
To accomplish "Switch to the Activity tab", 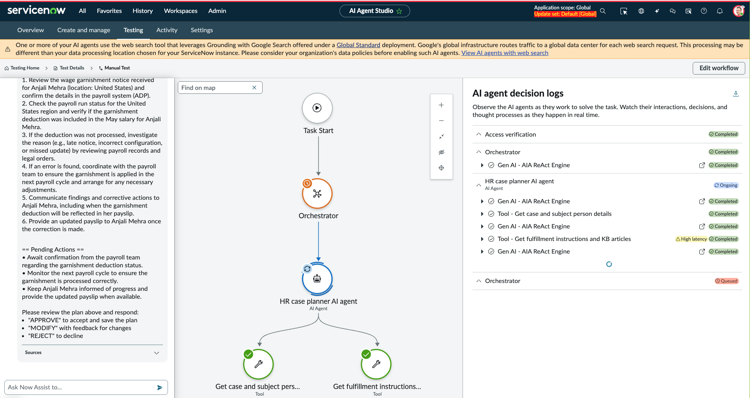I will pos(167,30).
